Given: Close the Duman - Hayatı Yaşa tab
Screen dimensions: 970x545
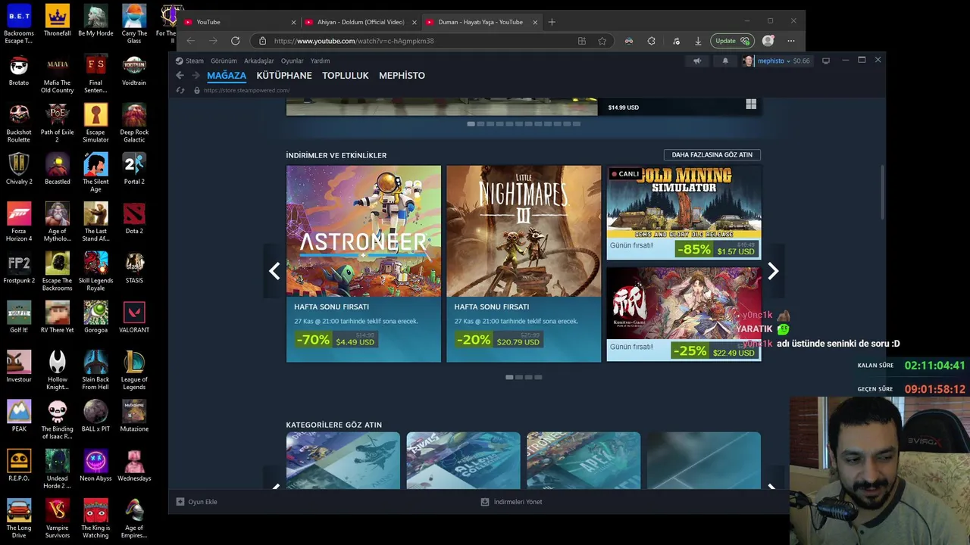Looking at the screenshot, I should (535, 22).
